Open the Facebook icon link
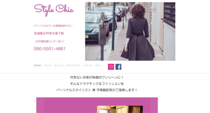Screen dimensions: 210x113 pos(118,67)
